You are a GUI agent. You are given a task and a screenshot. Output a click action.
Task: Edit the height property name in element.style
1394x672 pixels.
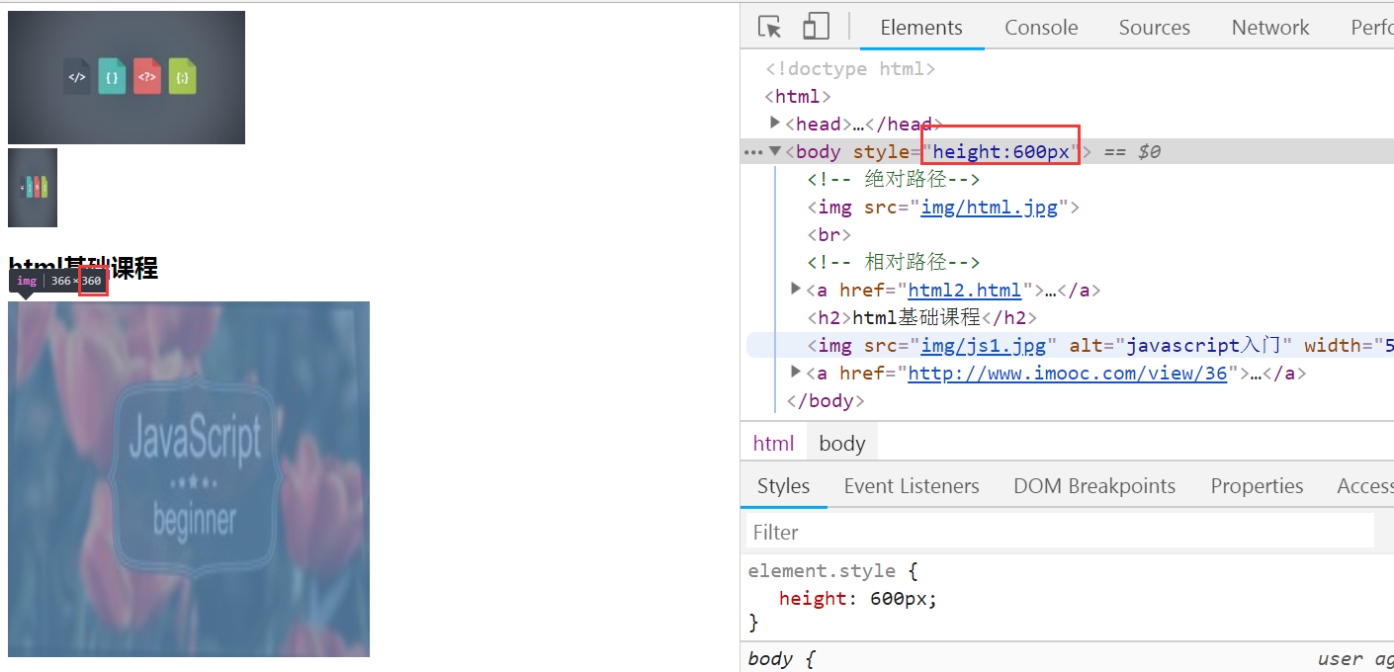click(813, 599)
